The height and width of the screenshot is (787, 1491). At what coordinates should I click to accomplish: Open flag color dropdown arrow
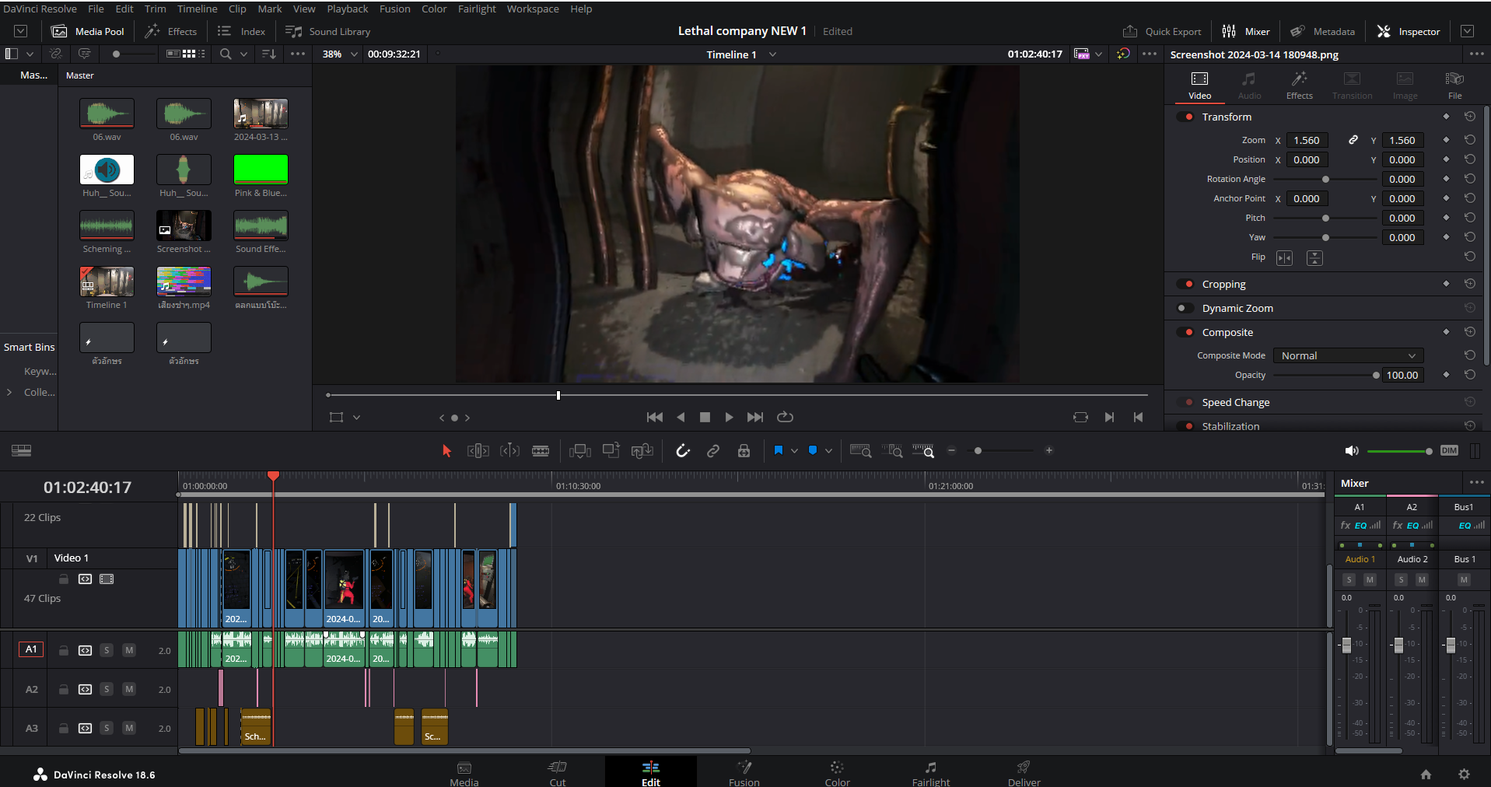click(x=794, y=451)
